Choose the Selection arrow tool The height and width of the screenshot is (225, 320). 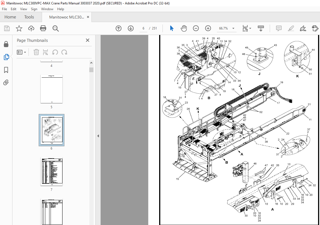pos(172,28)
